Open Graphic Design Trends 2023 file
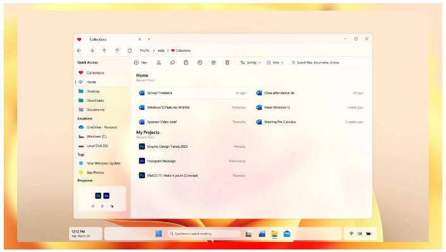The width and height of the screenshot is (446, 252). click(x=192, y=147)
